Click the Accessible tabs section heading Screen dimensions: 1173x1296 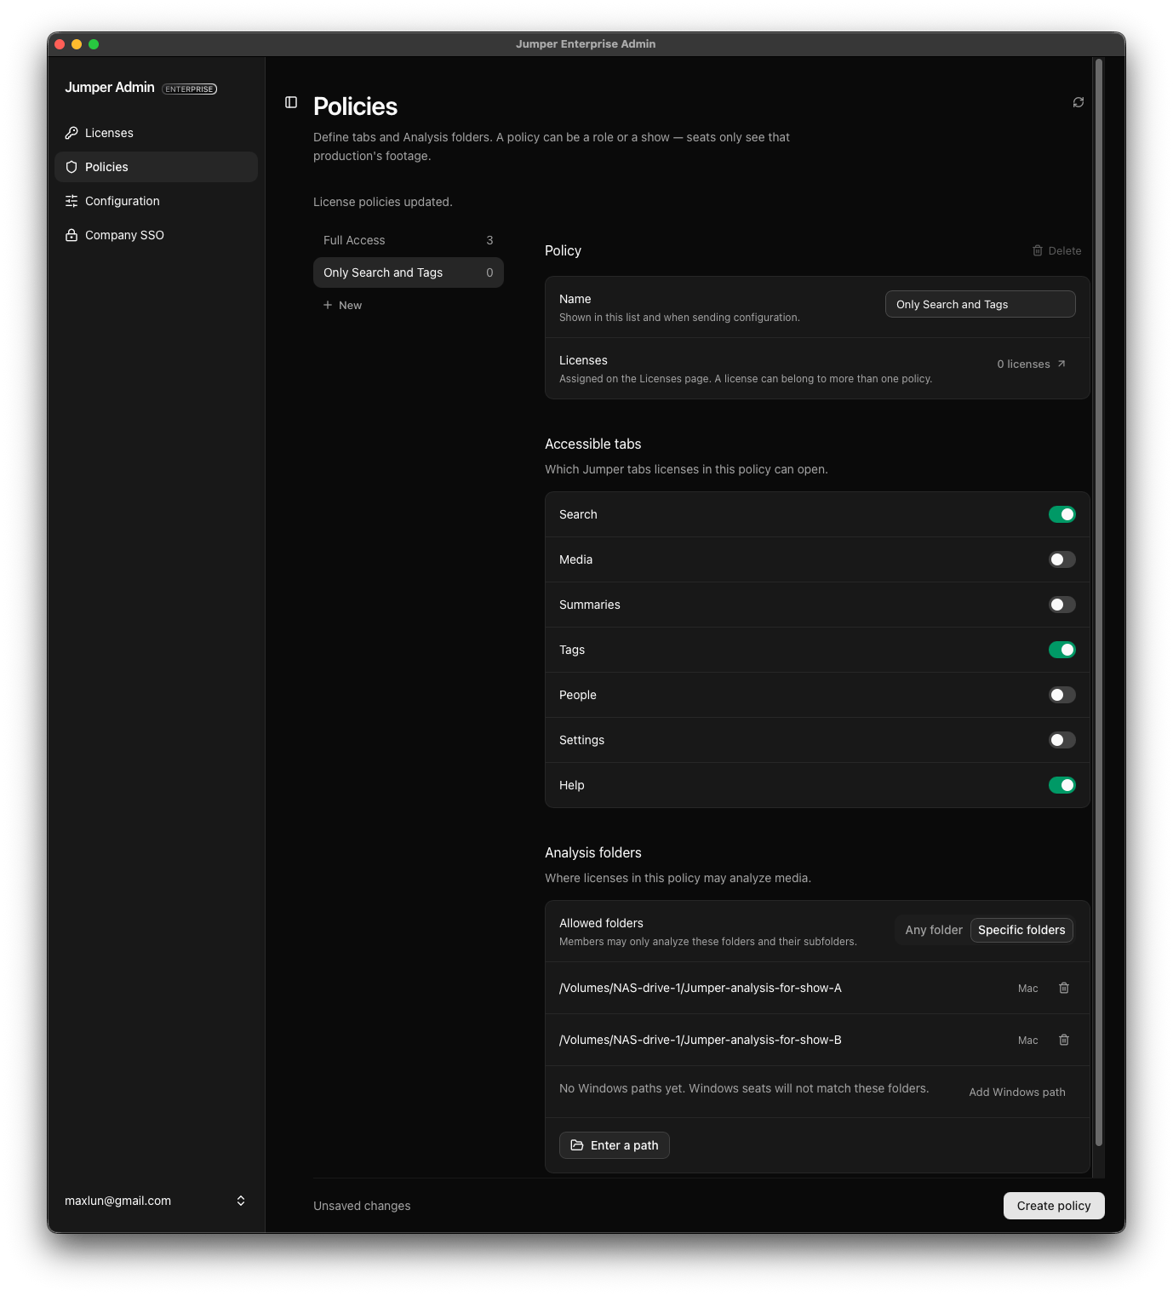[593, 444]
